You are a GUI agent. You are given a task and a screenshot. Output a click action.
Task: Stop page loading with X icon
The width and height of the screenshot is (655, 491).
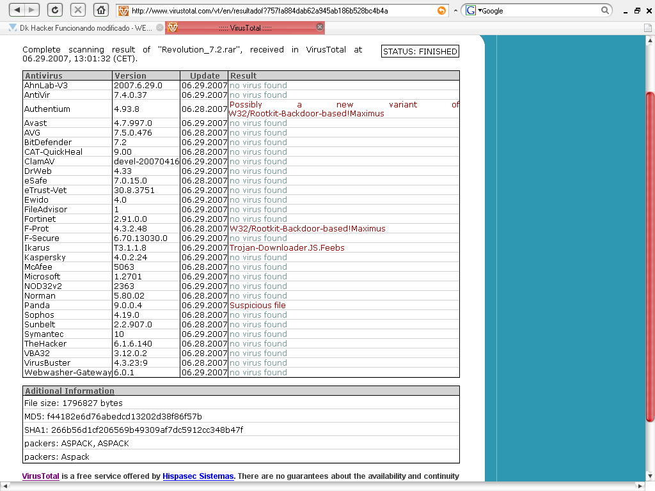click(x=77, y=10)
